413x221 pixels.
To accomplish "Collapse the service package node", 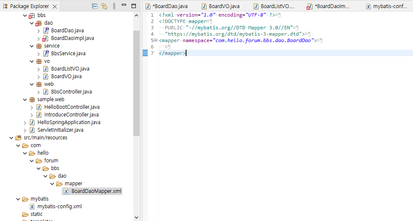I will pyautogui.click(x=32, y=46).
